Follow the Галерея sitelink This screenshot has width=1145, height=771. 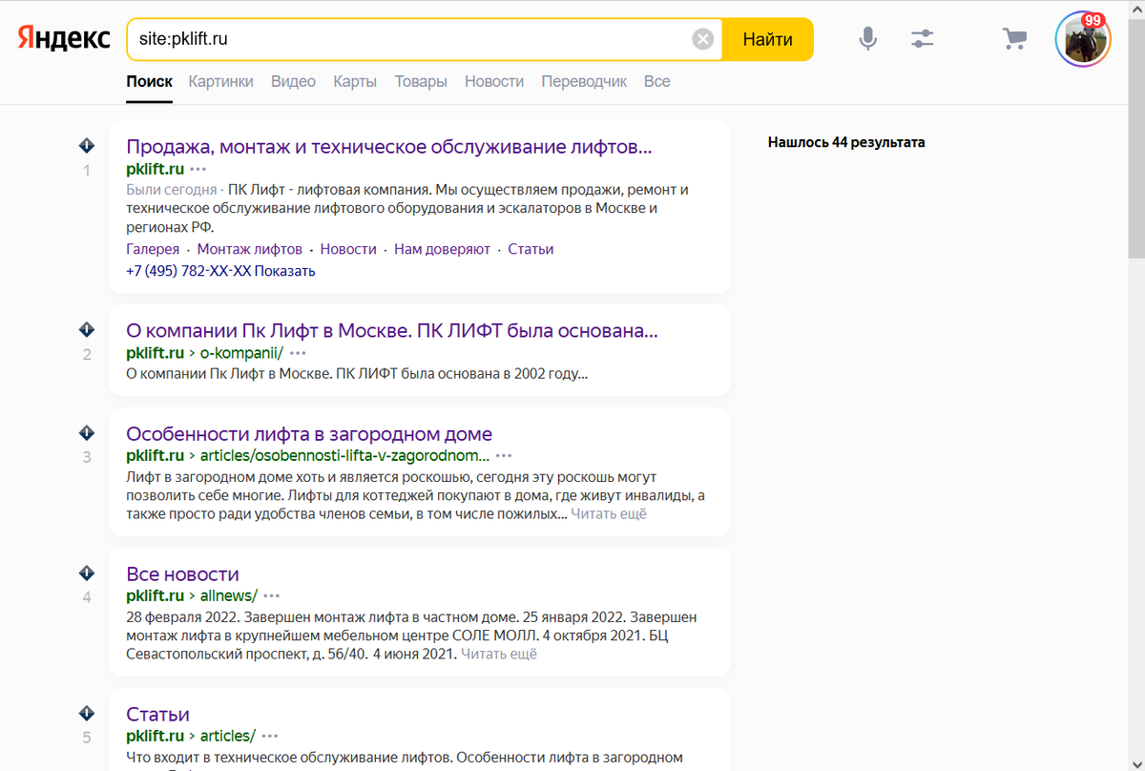pos(153,249)
